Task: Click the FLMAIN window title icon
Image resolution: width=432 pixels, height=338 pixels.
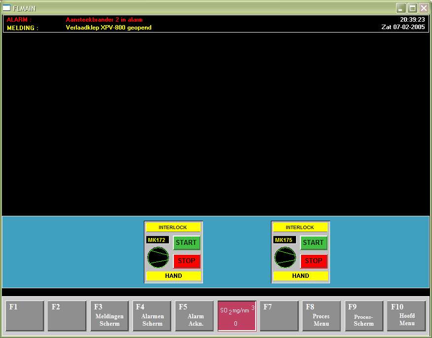Action: tap(7, 8)
